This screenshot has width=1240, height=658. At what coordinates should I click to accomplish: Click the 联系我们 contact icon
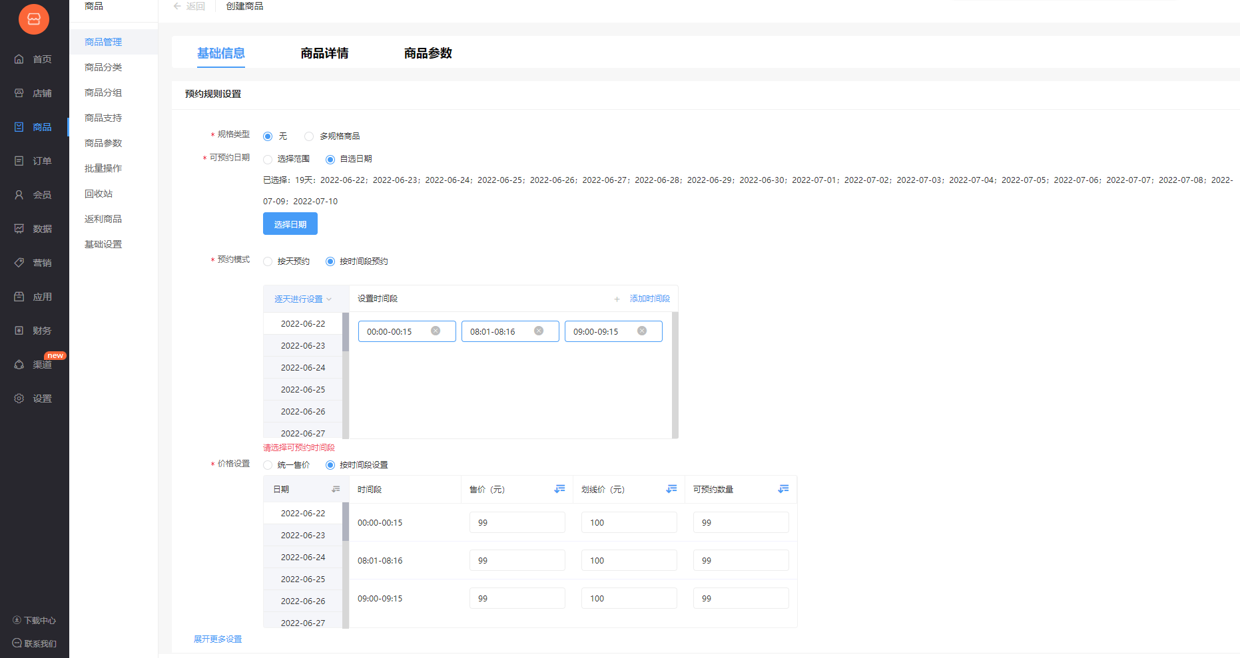pos(17,643)
